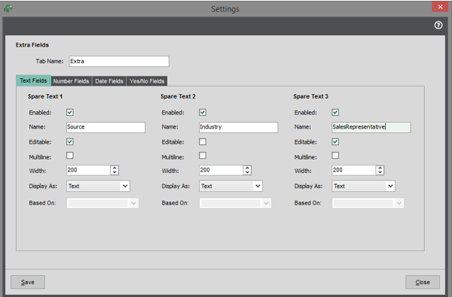452x297 pixels.
Task: Open Display As dropdown for Spare Text 3
Action: [364, 186]
